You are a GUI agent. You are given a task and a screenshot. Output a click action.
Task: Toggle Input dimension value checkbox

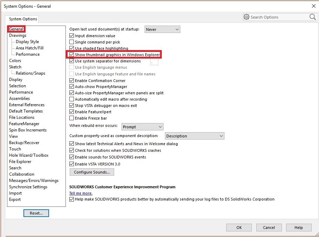(x=72, y=36)
